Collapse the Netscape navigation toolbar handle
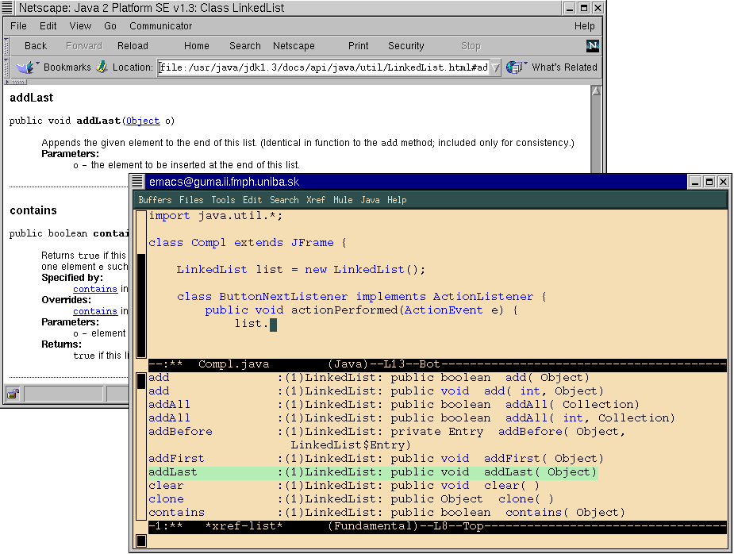 pos(6,46)
